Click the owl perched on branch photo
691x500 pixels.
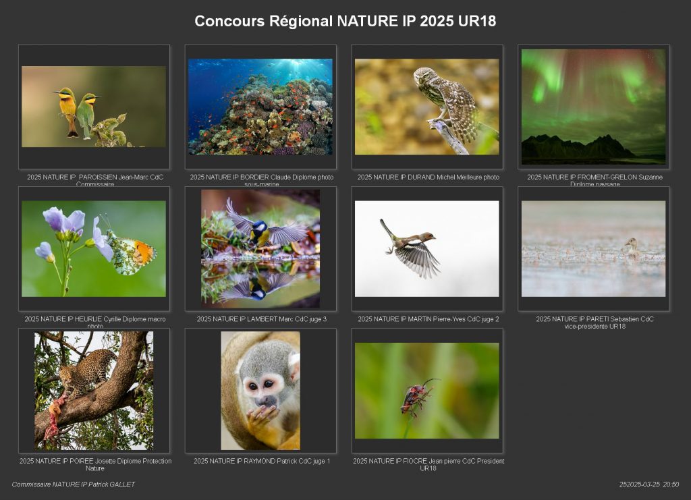click(427, 107)
